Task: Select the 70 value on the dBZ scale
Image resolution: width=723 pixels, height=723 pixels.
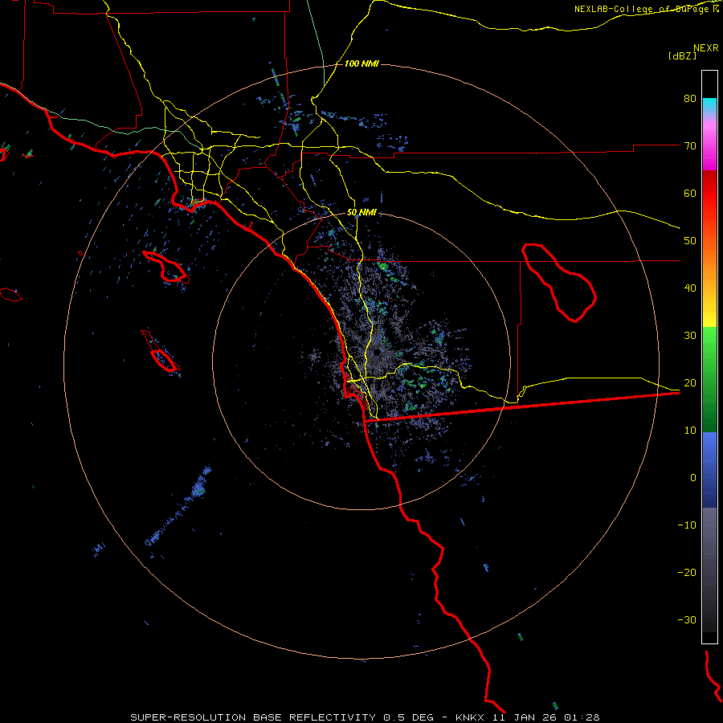Action: [690, 146]
